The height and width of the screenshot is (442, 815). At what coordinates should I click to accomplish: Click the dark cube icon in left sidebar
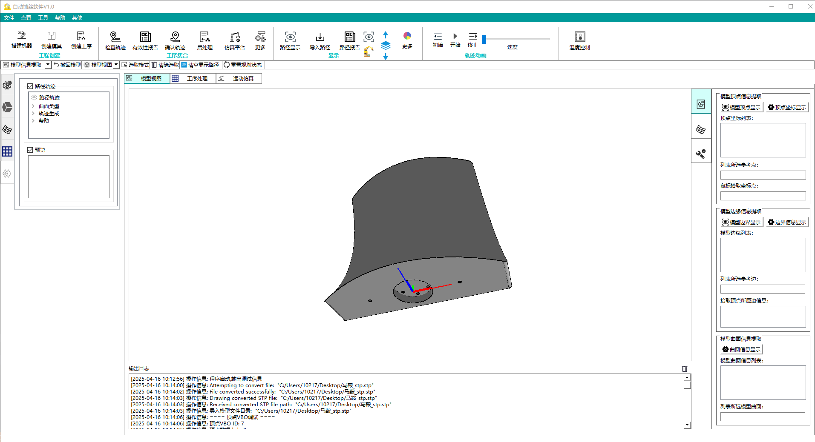(7, 107)
